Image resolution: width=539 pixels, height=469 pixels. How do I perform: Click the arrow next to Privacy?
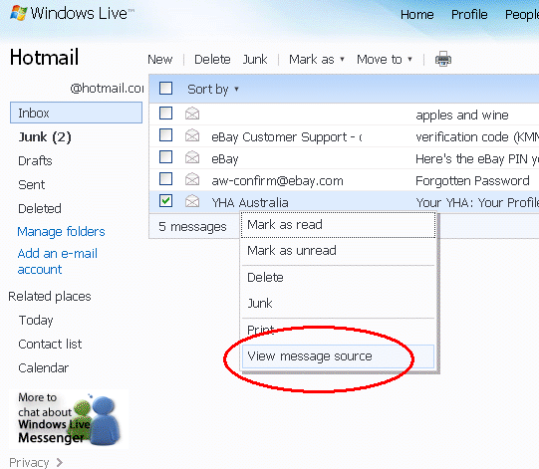(59, 462)
